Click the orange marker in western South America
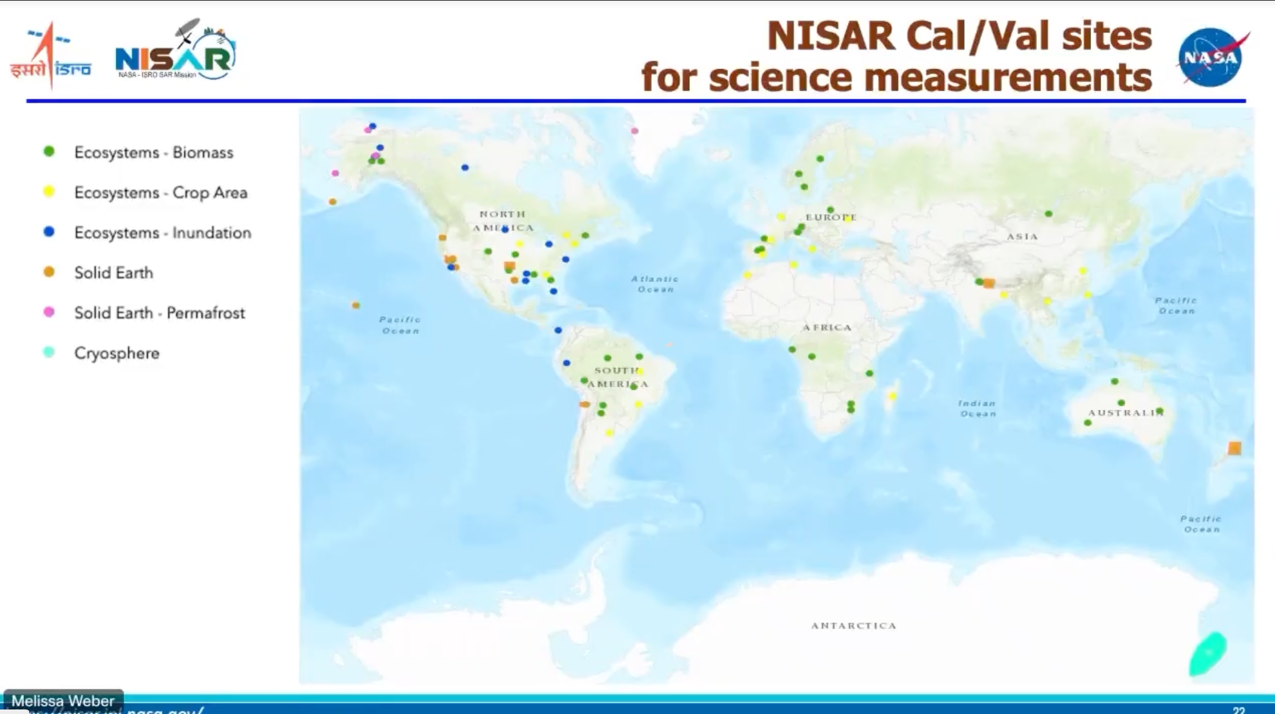Image resolution: width=1275 pixels, height=714 pixels. point(585,404)
